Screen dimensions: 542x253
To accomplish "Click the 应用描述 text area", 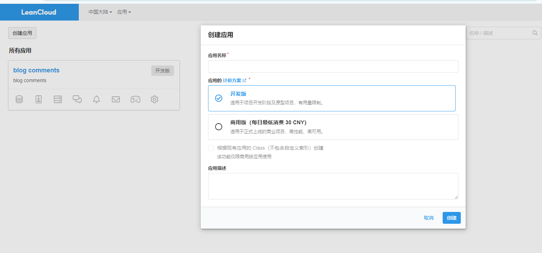I will tap(333, 186).
